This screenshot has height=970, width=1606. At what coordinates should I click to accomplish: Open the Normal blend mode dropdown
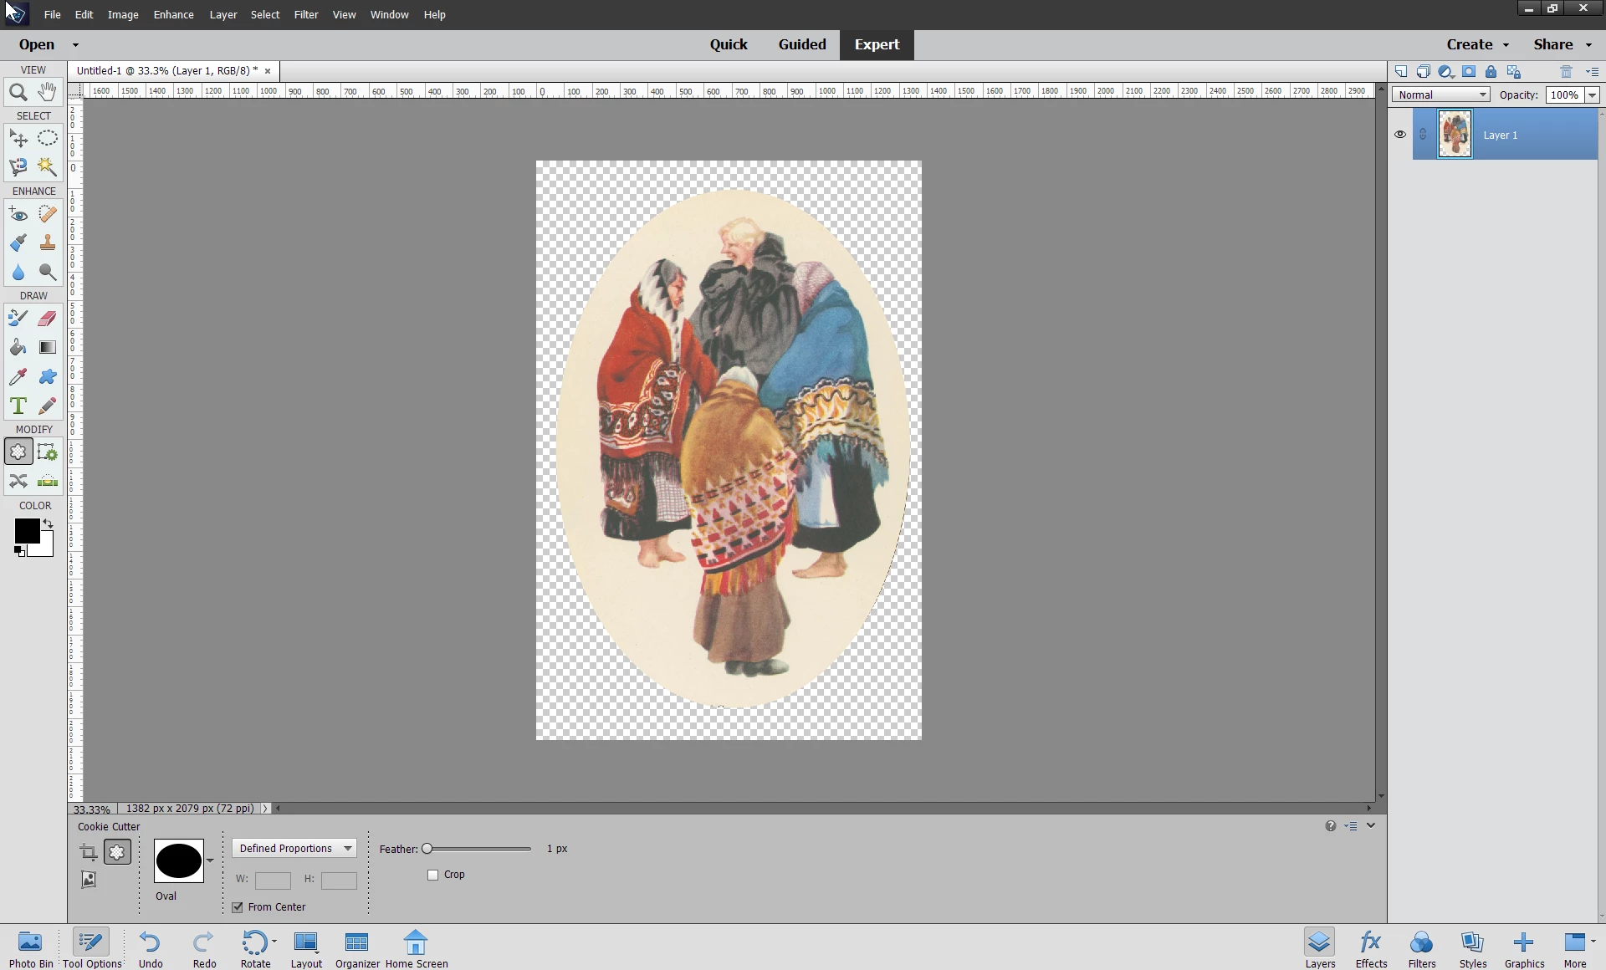pos(1441,94)
